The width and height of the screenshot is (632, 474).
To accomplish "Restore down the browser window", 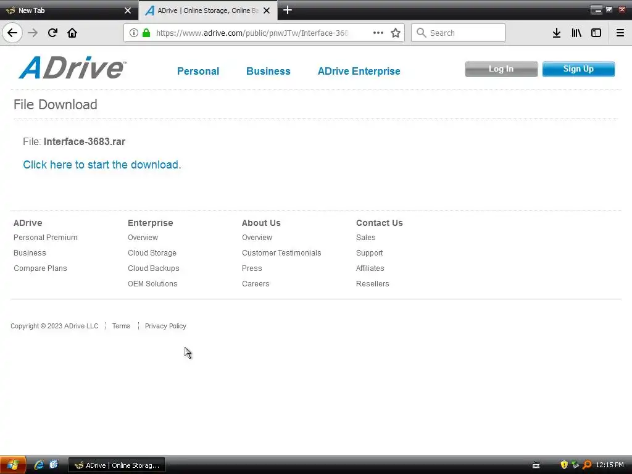I will pyautogui.click(x=609, y=10).
